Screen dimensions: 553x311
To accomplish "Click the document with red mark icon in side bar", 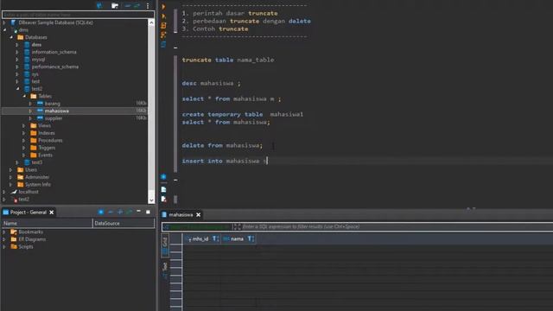I will [x=163, y=199].
